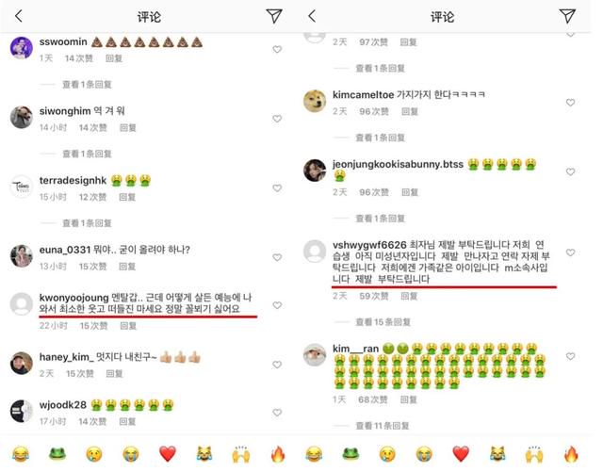This screenshot has height=472, width=603.
Task: Insert the fire emoji in left panel
Action: (277, 454)
